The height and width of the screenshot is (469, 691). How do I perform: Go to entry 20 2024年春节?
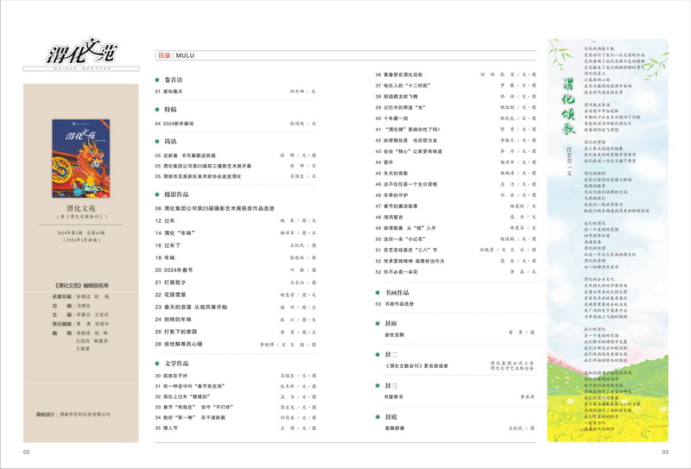[x=179, y=269]
